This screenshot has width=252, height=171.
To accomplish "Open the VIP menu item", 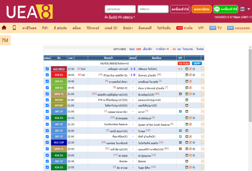I will pos(201,28).
